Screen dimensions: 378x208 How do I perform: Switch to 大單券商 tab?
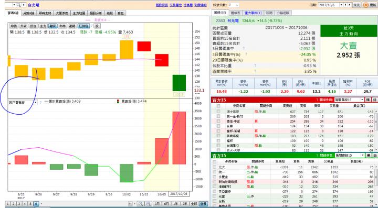coord(62,13)
